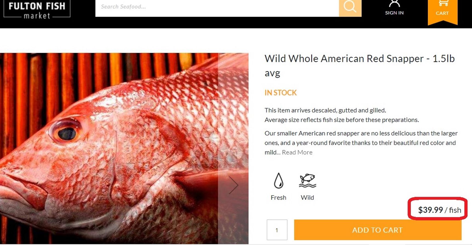This screenshot has height=245, width=472.
Task: Click the orange search magnifier icon
Action: [350, 7]
